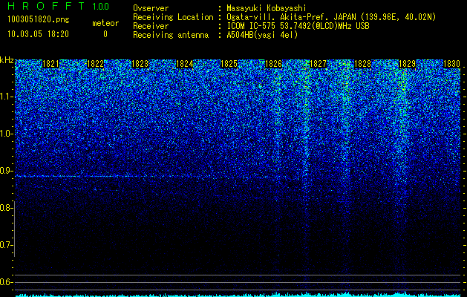The height and width of the screenshot is (297, 467).
Task: Click the 0.7 frequency axis label
Action: [x=6, y=245]
